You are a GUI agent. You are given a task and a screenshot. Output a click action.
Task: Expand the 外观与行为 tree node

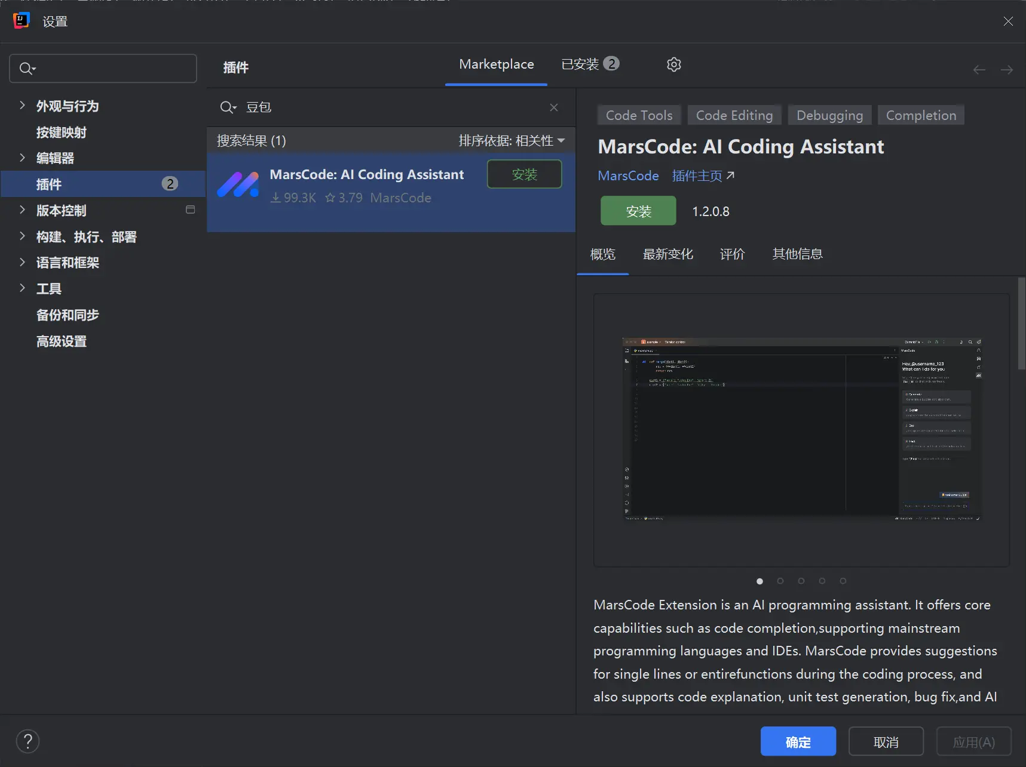tap(22, 106)
